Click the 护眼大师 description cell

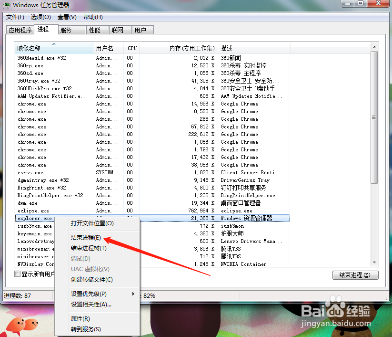pos(232,233)
